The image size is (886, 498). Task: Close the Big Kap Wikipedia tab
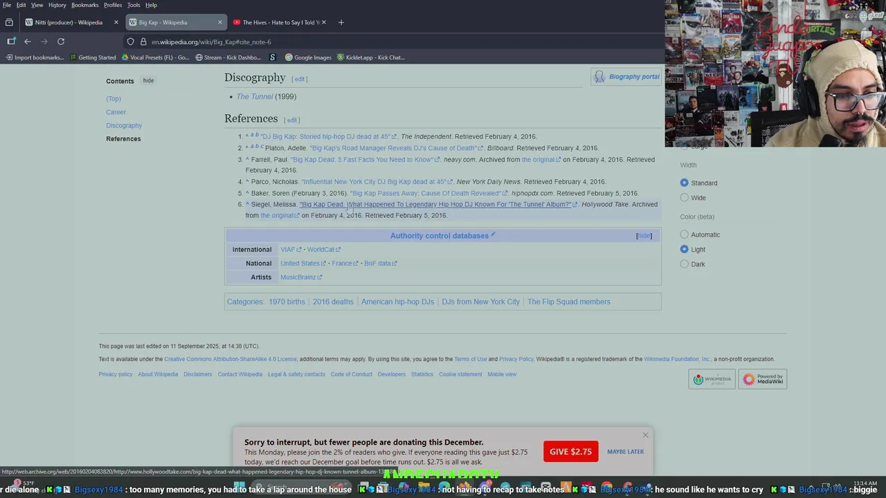220,22
